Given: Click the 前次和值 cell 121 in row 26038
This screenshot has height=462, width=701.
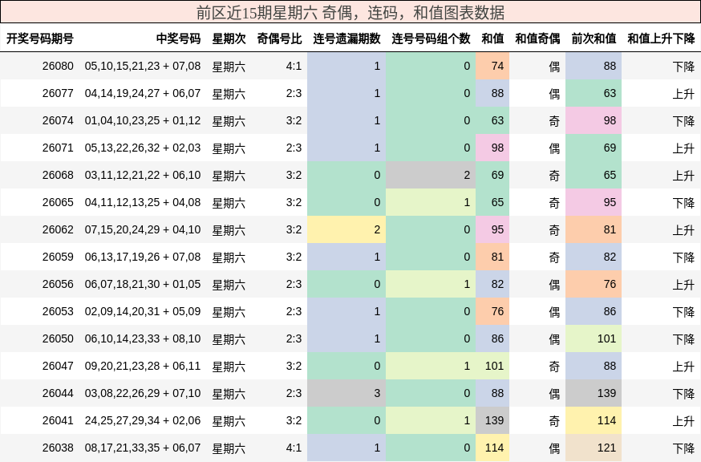Looking at the screenshot, I should (594, 448).
